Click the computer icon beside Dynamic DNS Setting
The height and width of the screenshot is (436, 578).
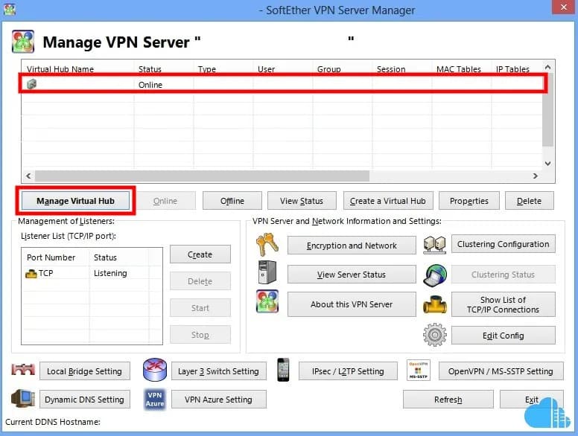pyautogui.click(x=23, y=399)
